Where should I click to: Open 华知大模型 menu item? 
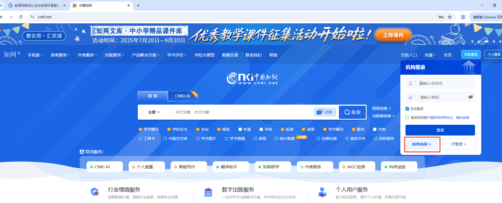coord(204,55)
